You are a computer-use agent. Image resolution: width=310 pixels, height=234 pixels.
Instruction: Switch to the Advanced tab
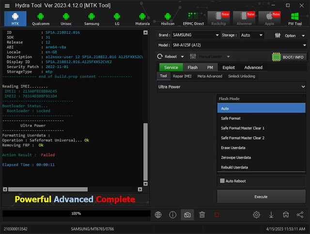(x=253, y=67)
